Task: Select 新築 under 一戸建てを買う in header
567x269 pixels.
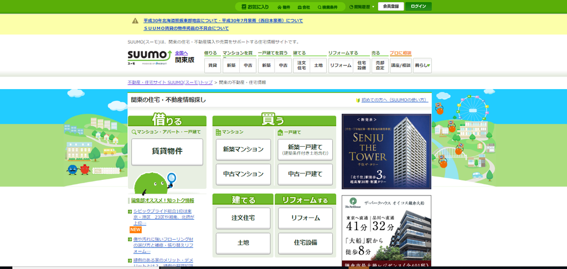Action: [266, 66]
